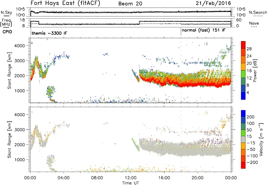Viewport: 267px width, 185px height.
Task: Click the blue segment of Power colorbar
Action: (243, 96)
